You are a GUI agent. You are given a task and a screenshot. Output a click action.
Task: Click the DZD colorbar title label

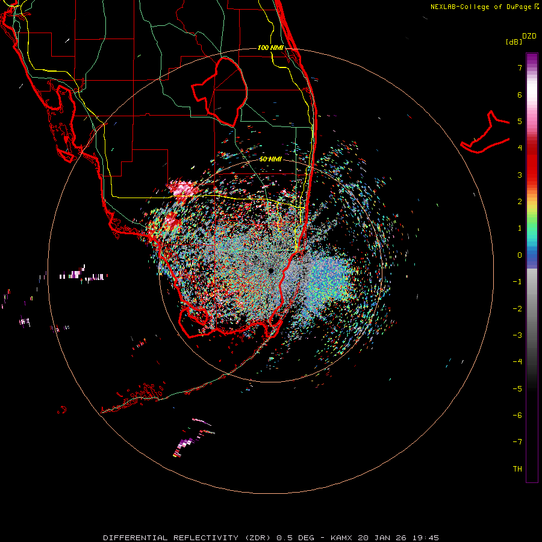coord(529,36)
